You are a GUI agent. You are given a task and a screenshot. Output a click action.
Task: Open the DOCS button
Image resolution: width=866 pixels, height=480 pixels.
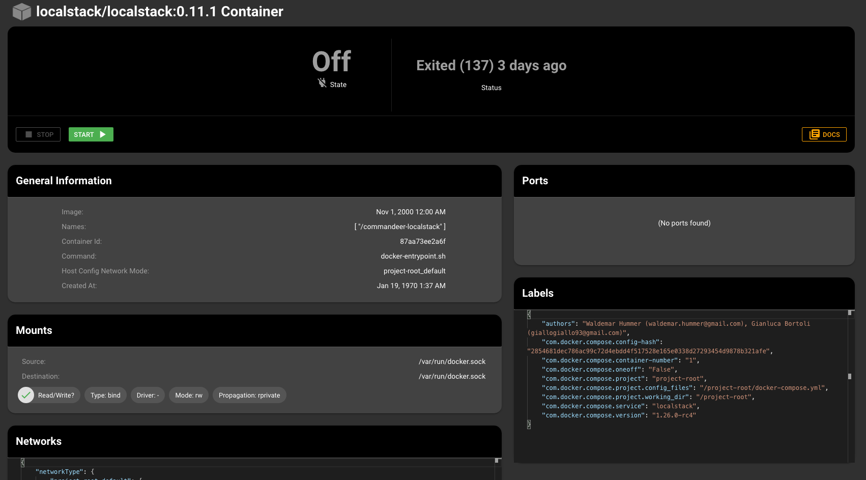(824, 134)
